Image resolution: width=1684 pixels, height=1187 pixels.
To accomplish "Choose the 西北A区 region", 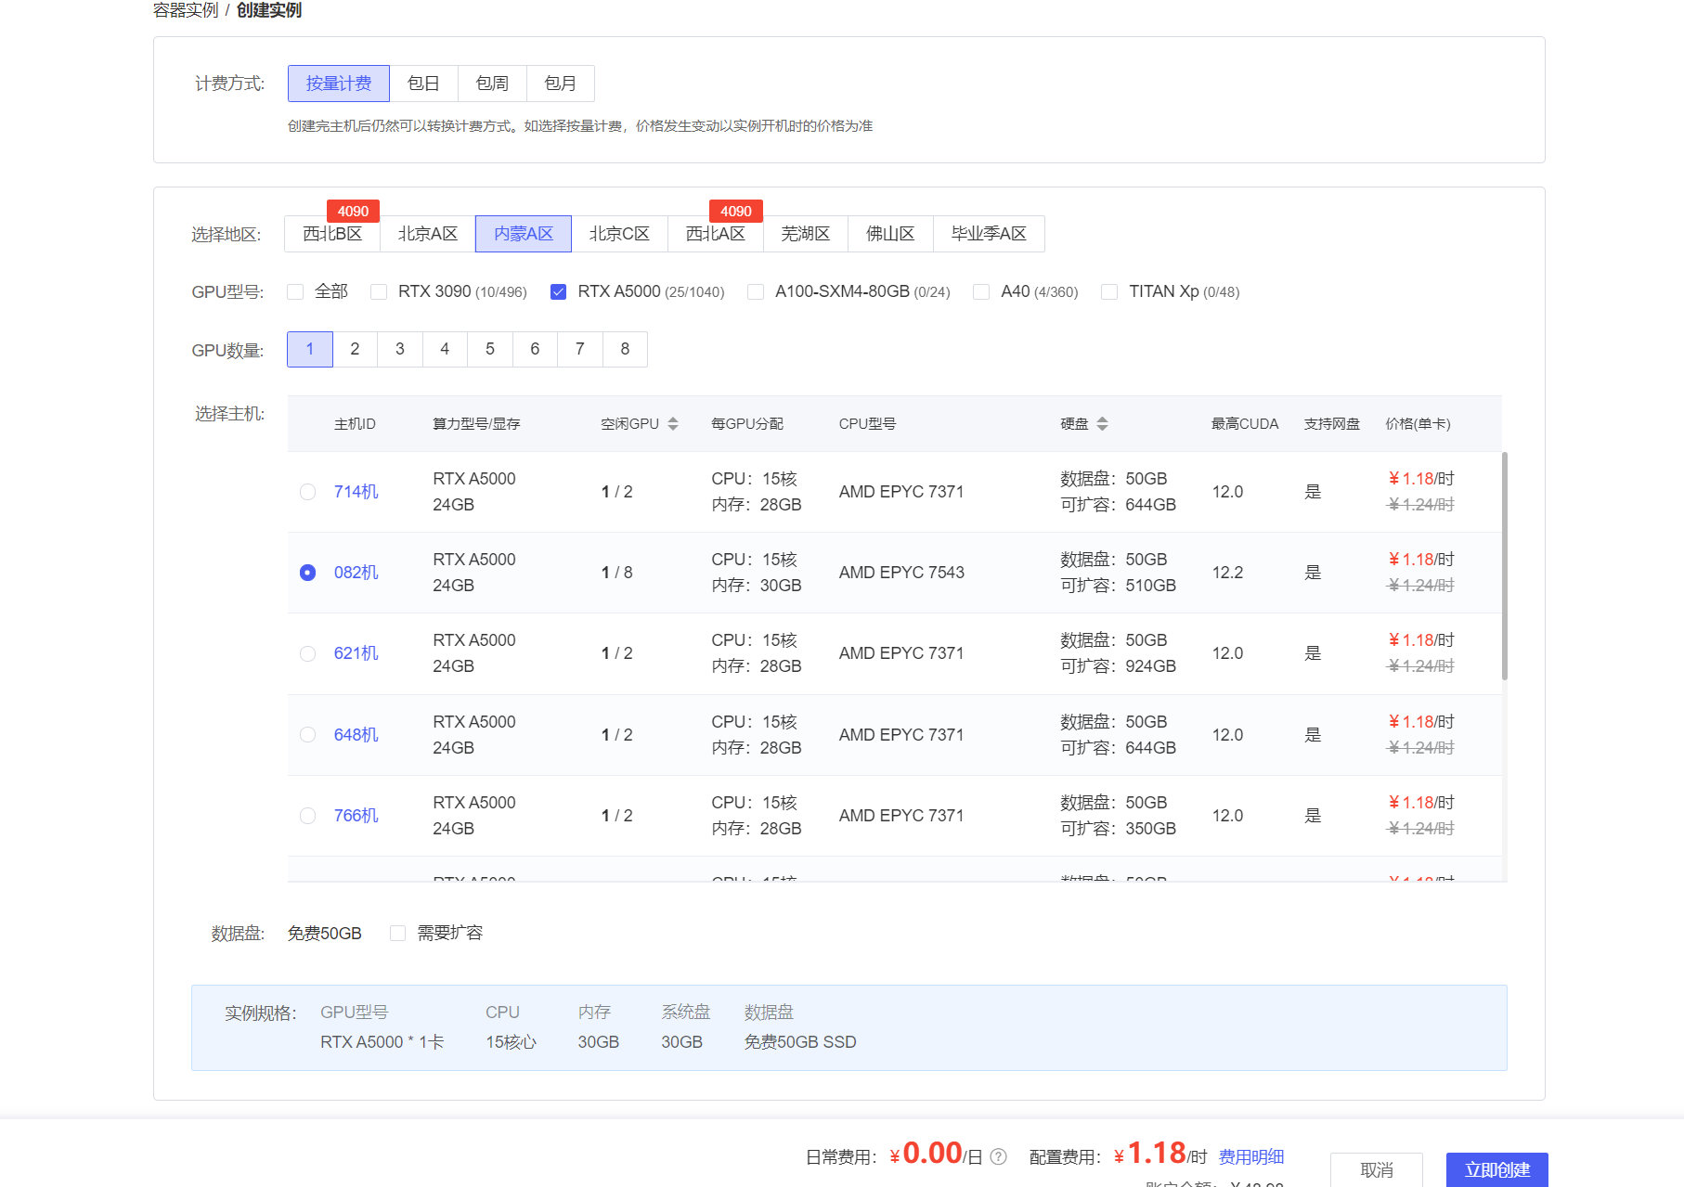I will 716,234.
